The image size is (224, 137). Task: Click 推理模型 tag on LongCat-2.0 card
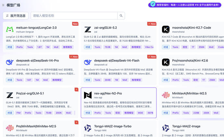tap(68, 47)
